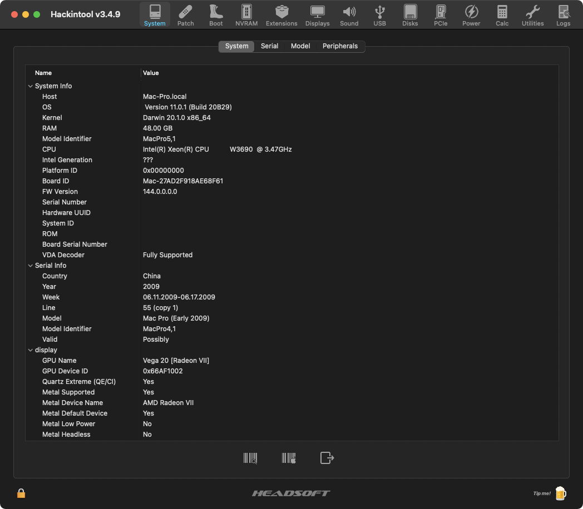Select the Platform ID row
Screen dimensions: 583x509
(292, 171)
